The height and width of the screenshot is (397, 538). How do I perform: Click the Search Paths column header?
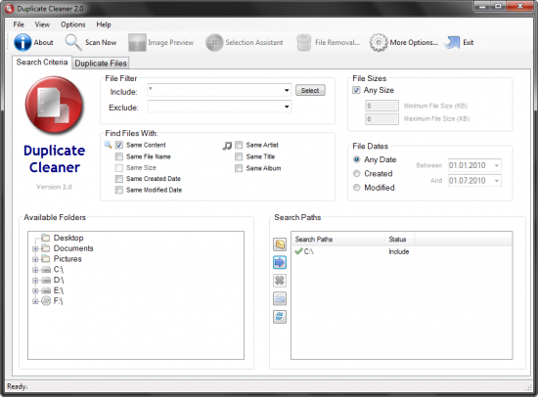338,240
